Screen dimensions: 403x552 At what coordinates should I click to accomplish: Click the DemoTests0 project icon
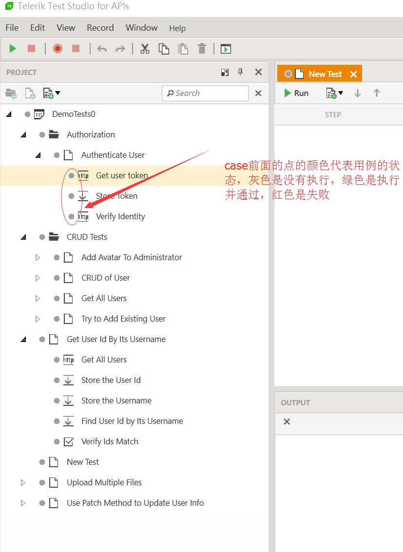click(39, 114)
